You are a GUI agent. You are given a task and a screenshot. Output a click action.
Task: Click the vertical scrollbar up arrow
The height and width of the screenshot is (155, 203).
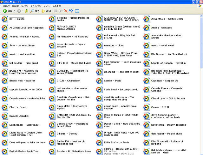tap(201, 16)
